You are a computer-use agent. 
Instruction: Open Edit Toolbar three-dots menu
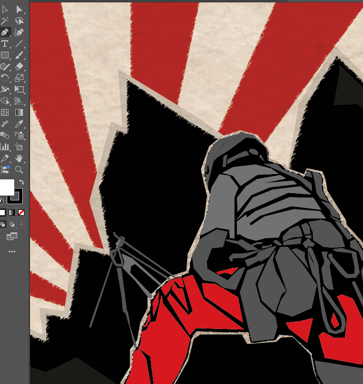tap(12, 252)
